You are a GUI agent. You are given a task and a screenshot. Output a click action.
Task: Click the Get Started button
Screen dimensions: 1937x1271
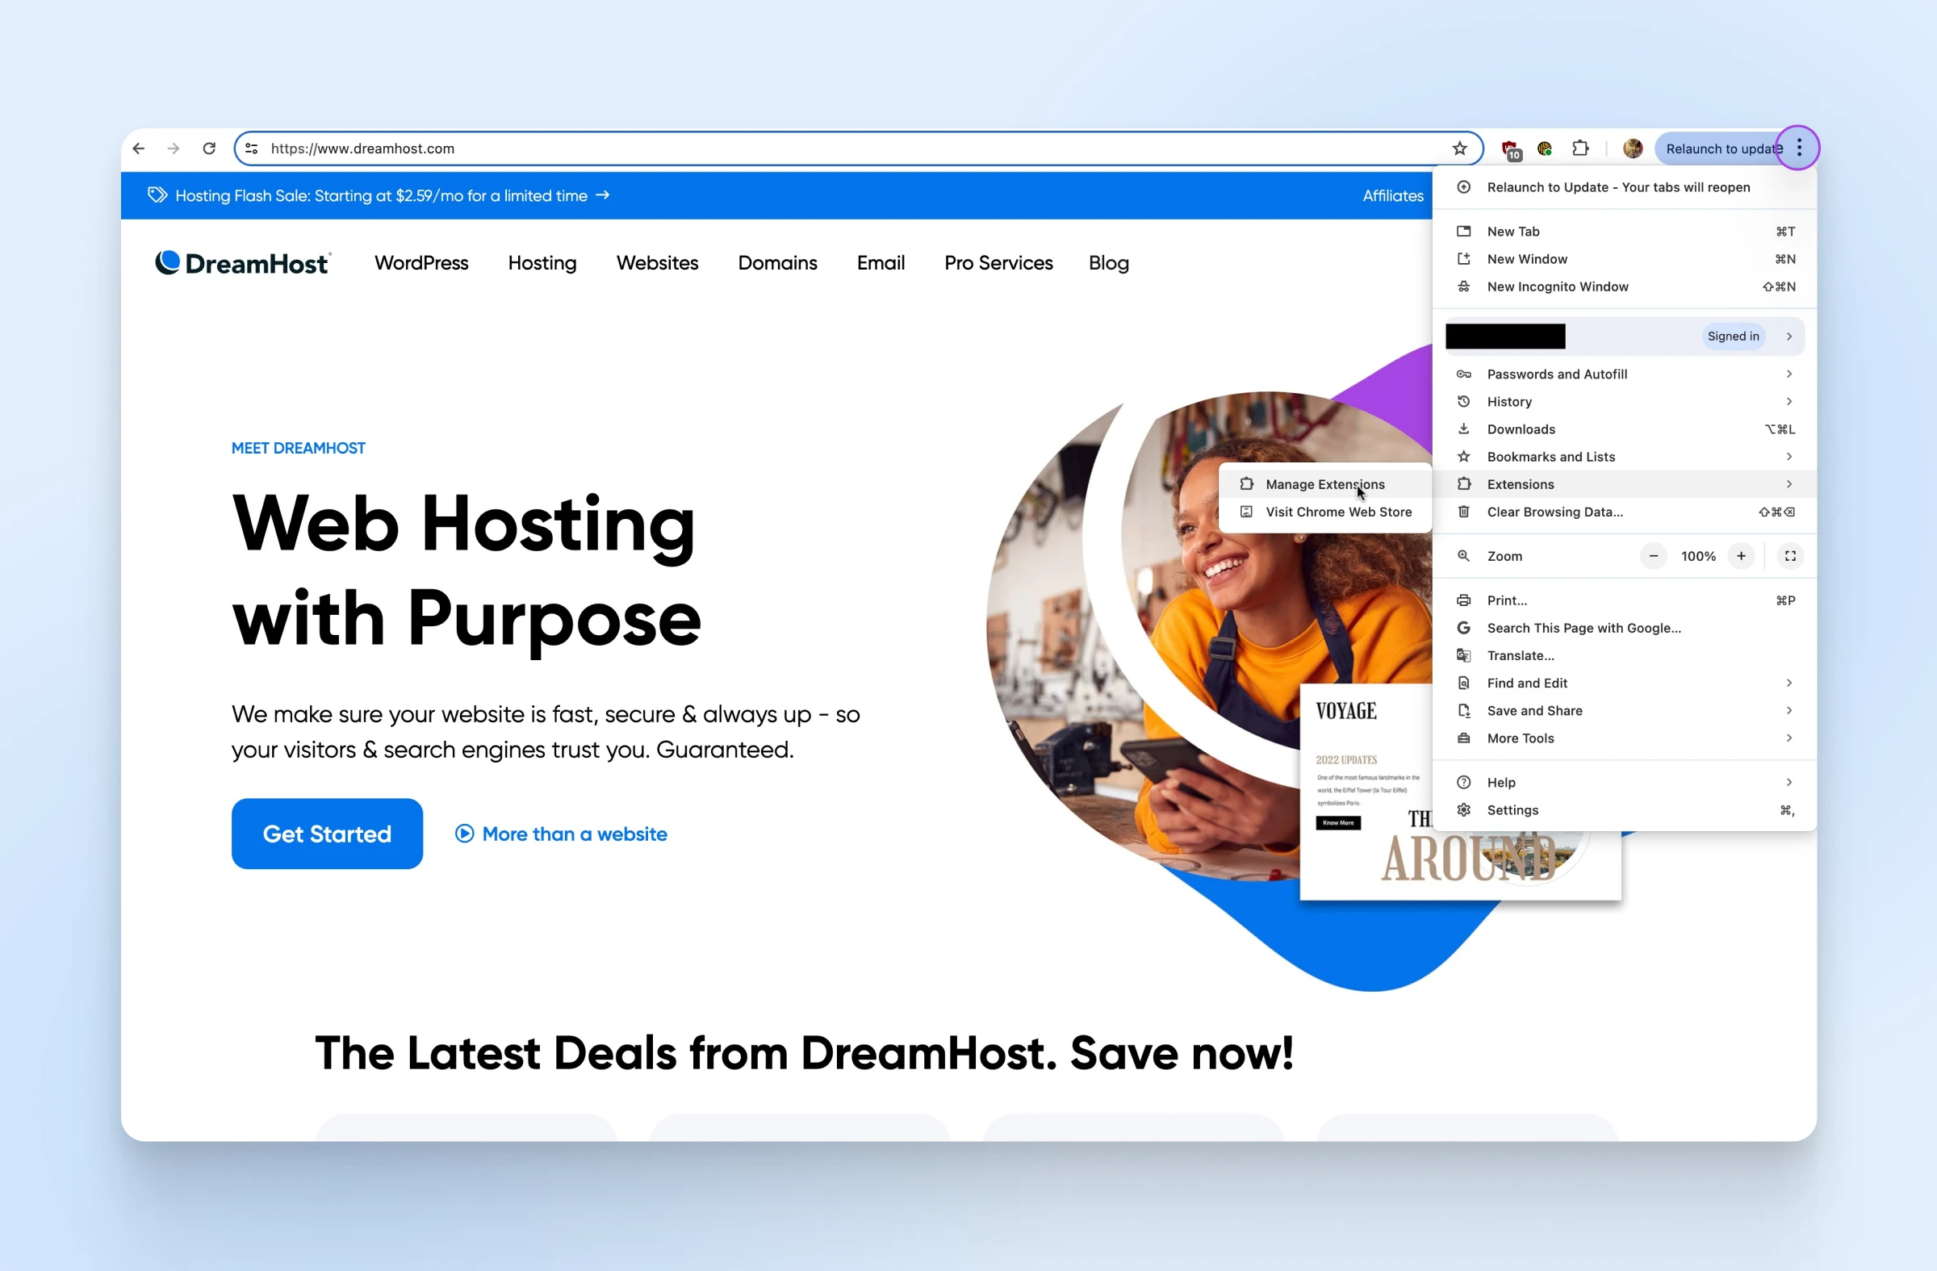tap(328, 834)
